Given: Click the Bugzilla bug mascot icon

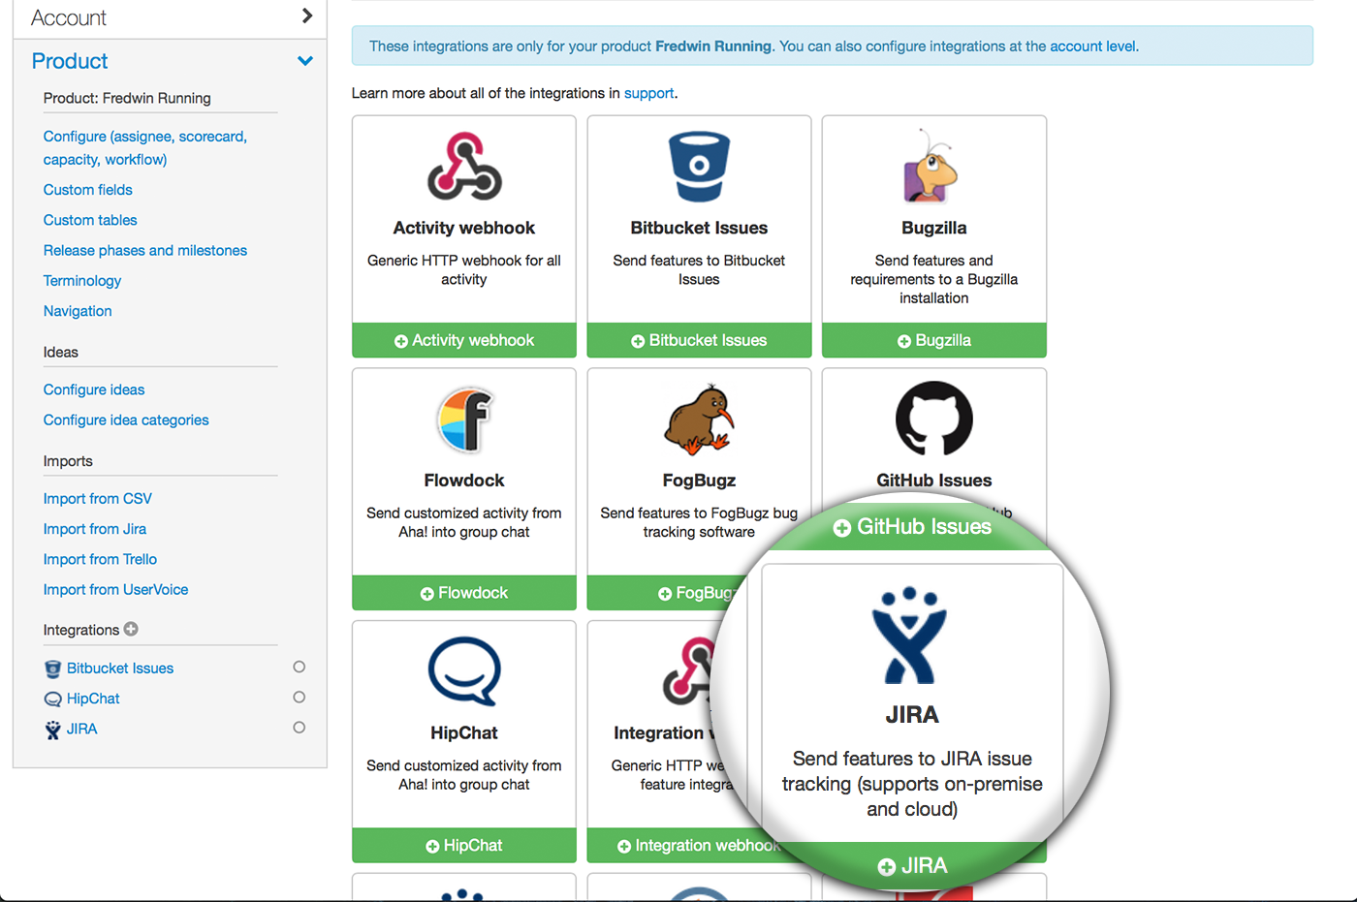Looking at the screenshot, I should pyautogui.click(x=931, y=167).
